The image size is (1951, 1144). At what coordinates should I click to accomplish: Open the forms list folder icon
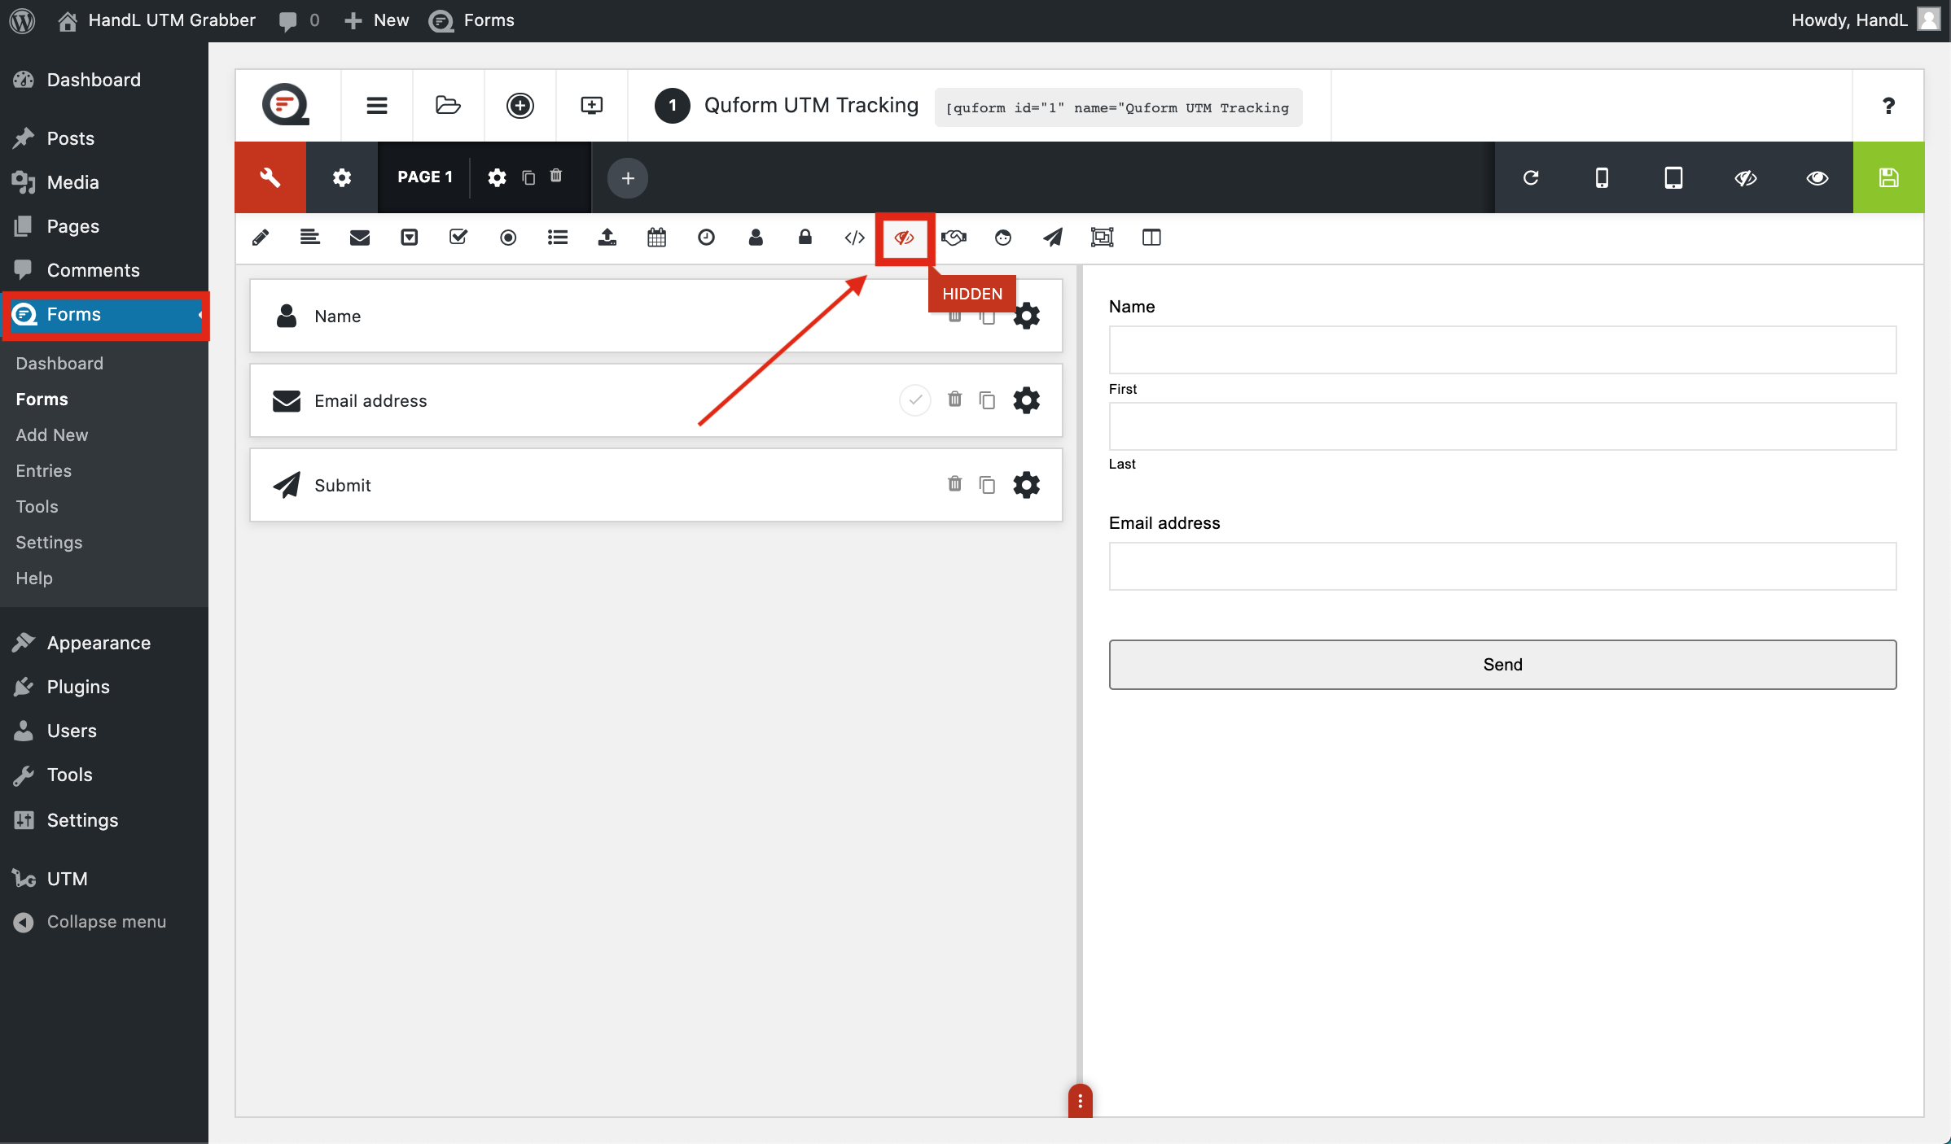pyautogui.click(x=449, y=106)
